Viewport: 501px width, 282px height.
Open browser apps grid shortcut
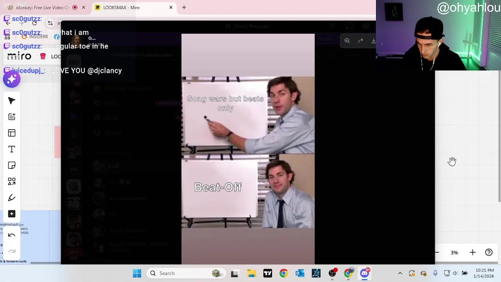7,36
